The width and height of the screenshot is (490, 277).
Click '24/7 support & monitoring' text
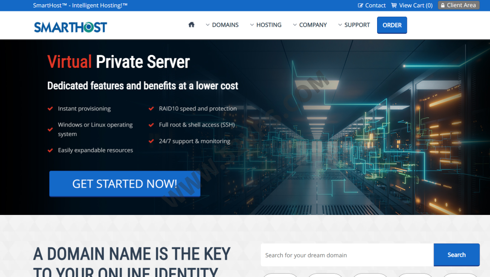click(194, 141)
